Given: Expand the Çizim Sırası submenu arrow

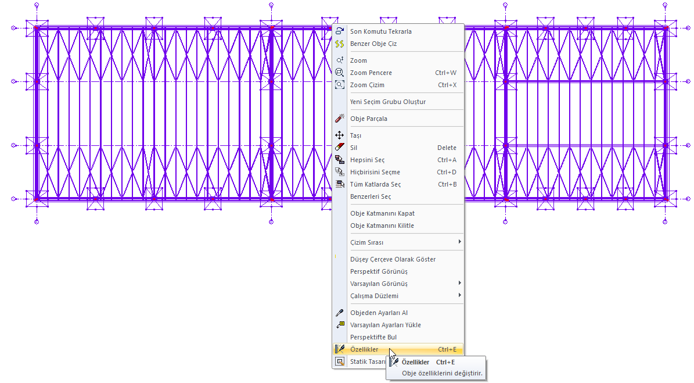Looking at the screenshot, I should coord(459,242).
